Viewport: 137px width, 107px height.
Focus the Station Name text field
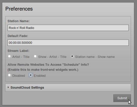click(x=68, y=28)
